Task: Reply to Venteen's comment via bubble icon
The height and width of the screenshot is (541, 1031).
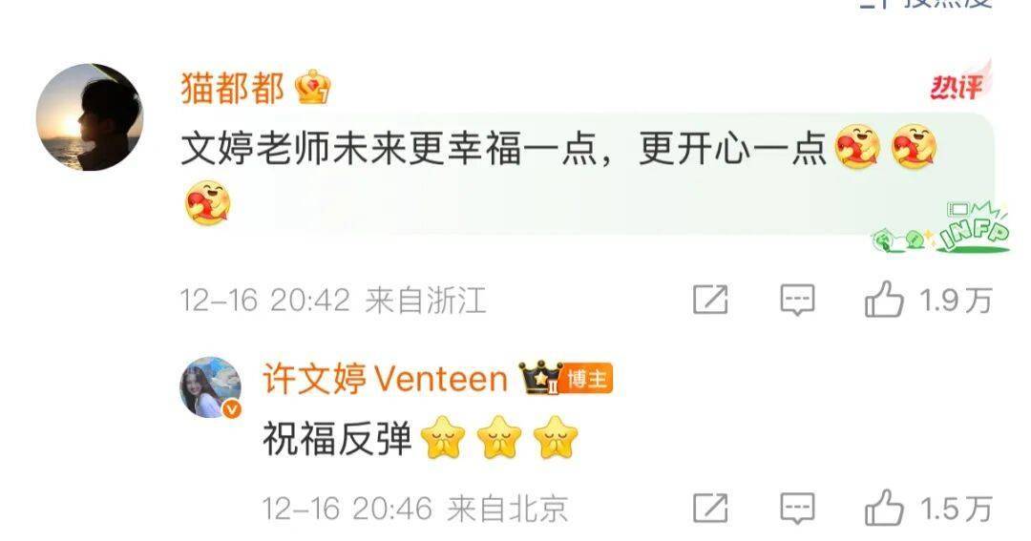Action: pyautogui.click(x=797, y=509)
